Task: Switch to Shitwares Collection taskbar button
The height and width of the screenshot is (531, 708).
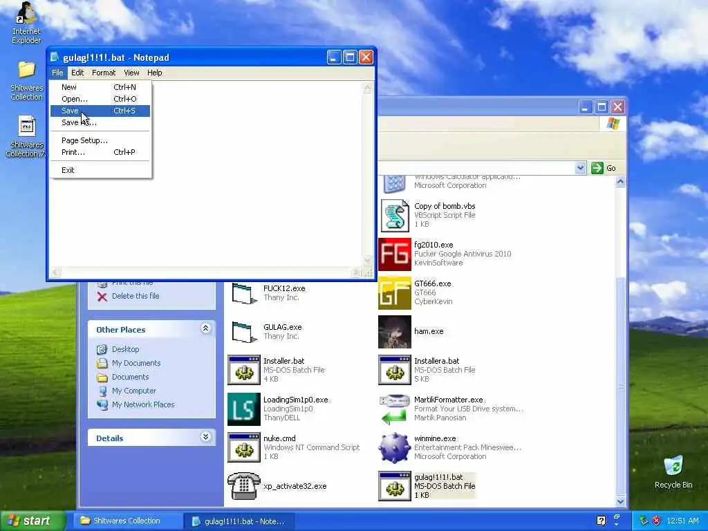Action: 127,521
